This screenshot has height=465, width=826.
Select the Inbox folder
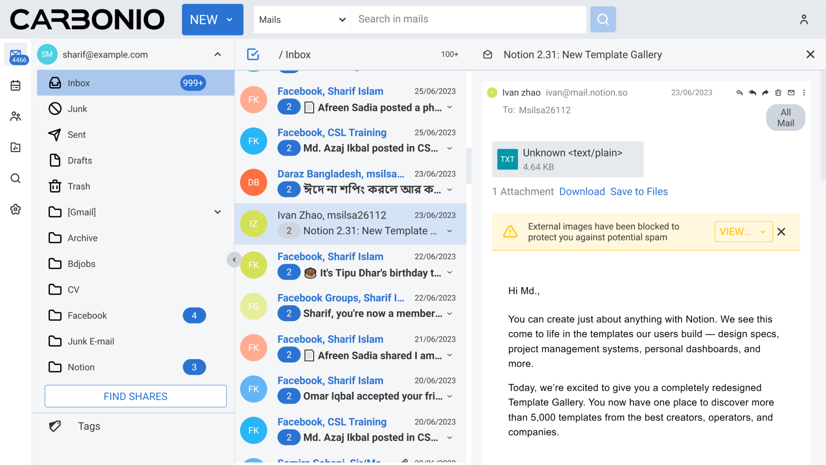136,83
